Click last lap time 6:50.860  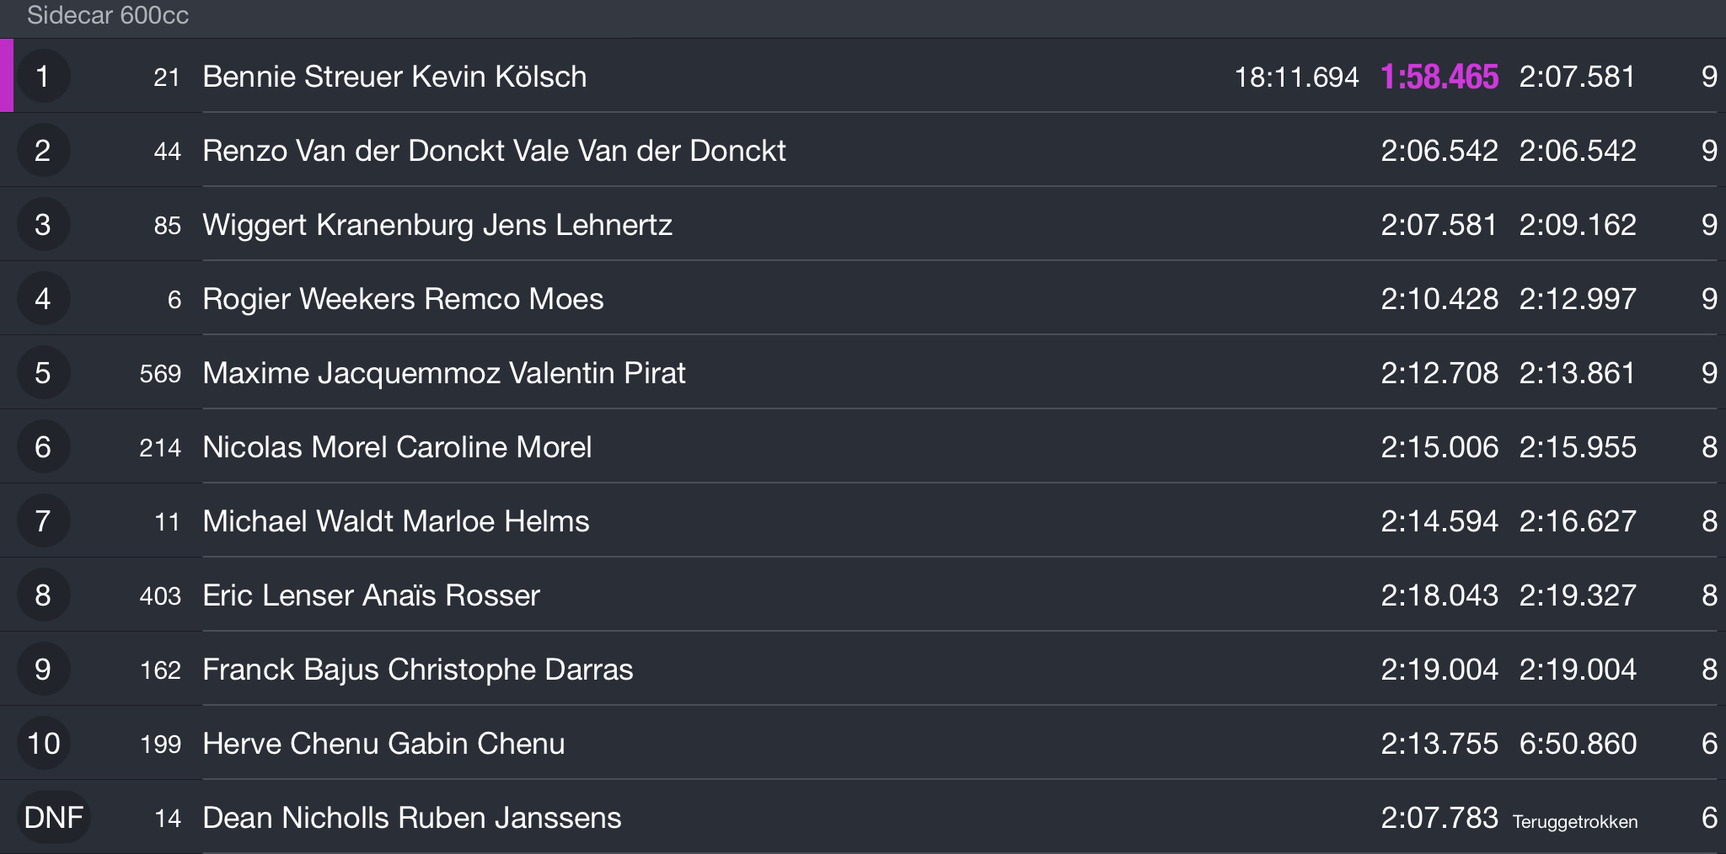coord(1578,744)
